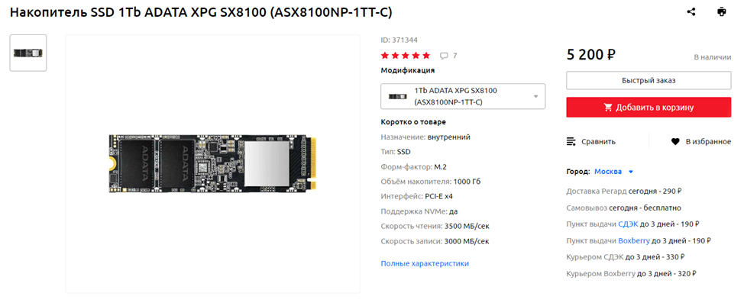Click the print page icon

pyautogui.click(x=721, y=12)
